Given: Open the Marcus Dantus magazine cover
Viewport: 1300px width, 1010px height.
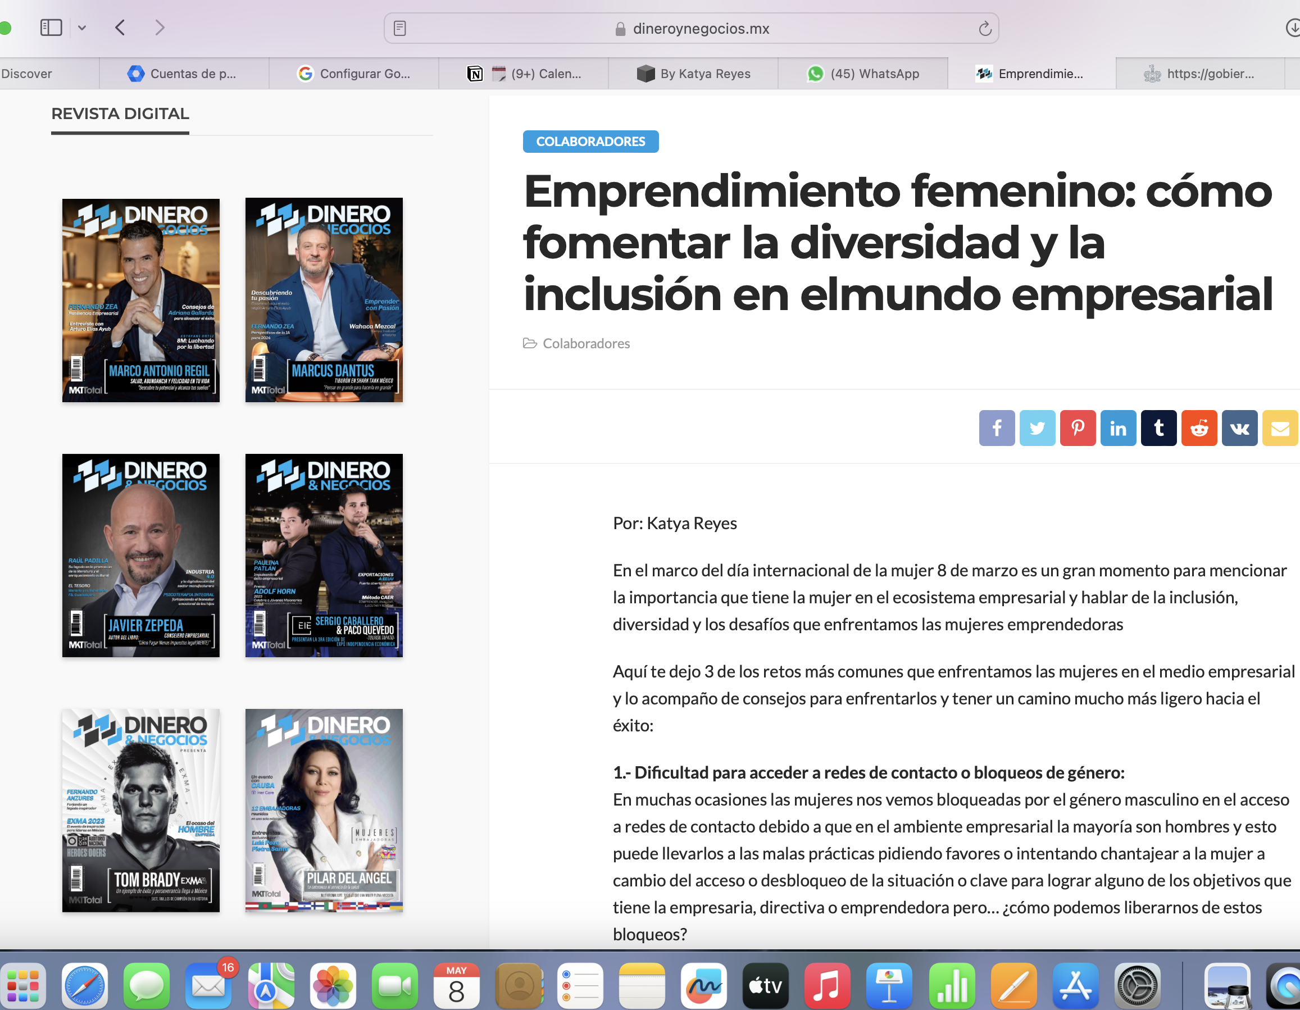Looking at the screenshot, I should point(324,300).
